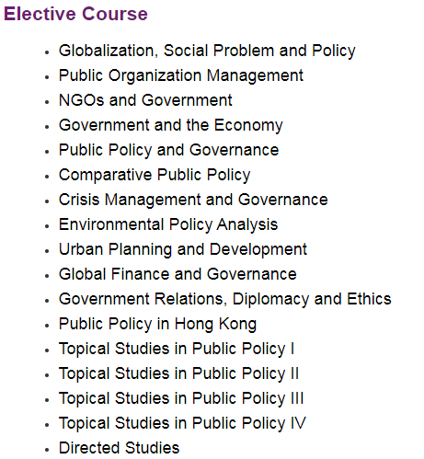Image resolution: width=424 pixels, height=459 pixels.
Task: Select Globalization, Social Problem and Policy
Action: 207,51
